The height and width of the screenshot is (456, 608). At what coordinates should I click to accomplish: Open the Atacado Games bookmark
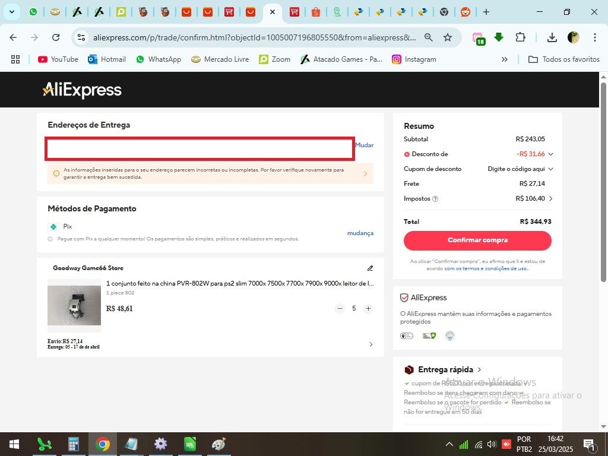click(341, 59)
